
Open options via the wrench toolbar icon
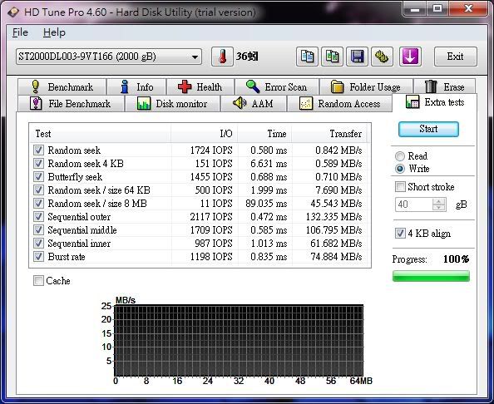[382, 57]
